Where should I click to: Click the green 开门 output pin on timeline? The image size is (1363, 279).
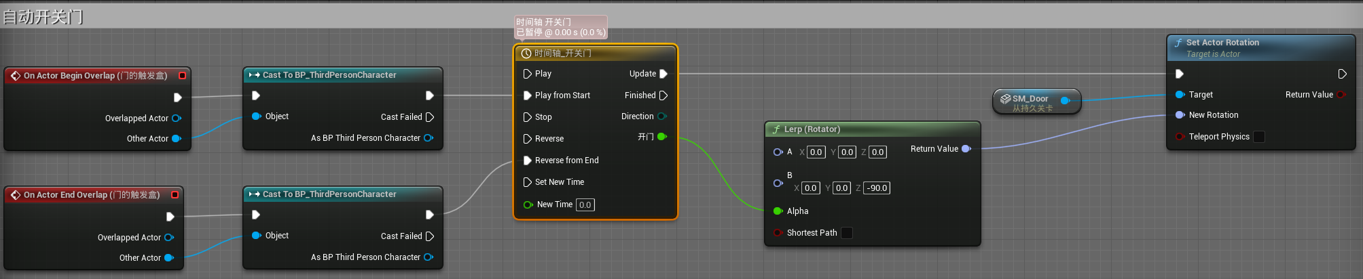[662, 137]
